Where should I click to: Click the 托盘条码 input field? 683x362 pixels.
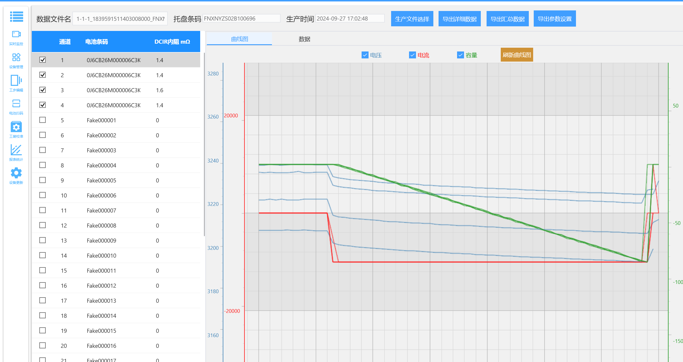(241, 19)
